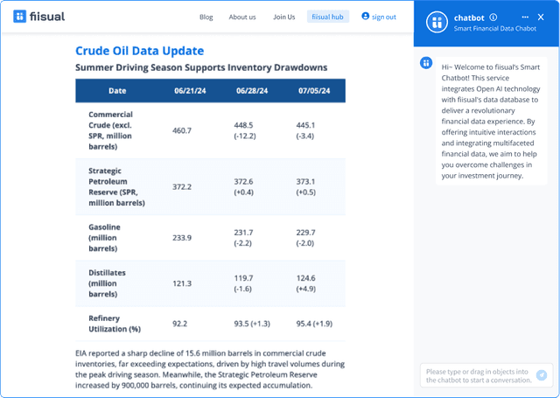The height and width of the screenshot is (398, 560).
Task: Close the chatbot panel
Action: [x=541, y=17]
